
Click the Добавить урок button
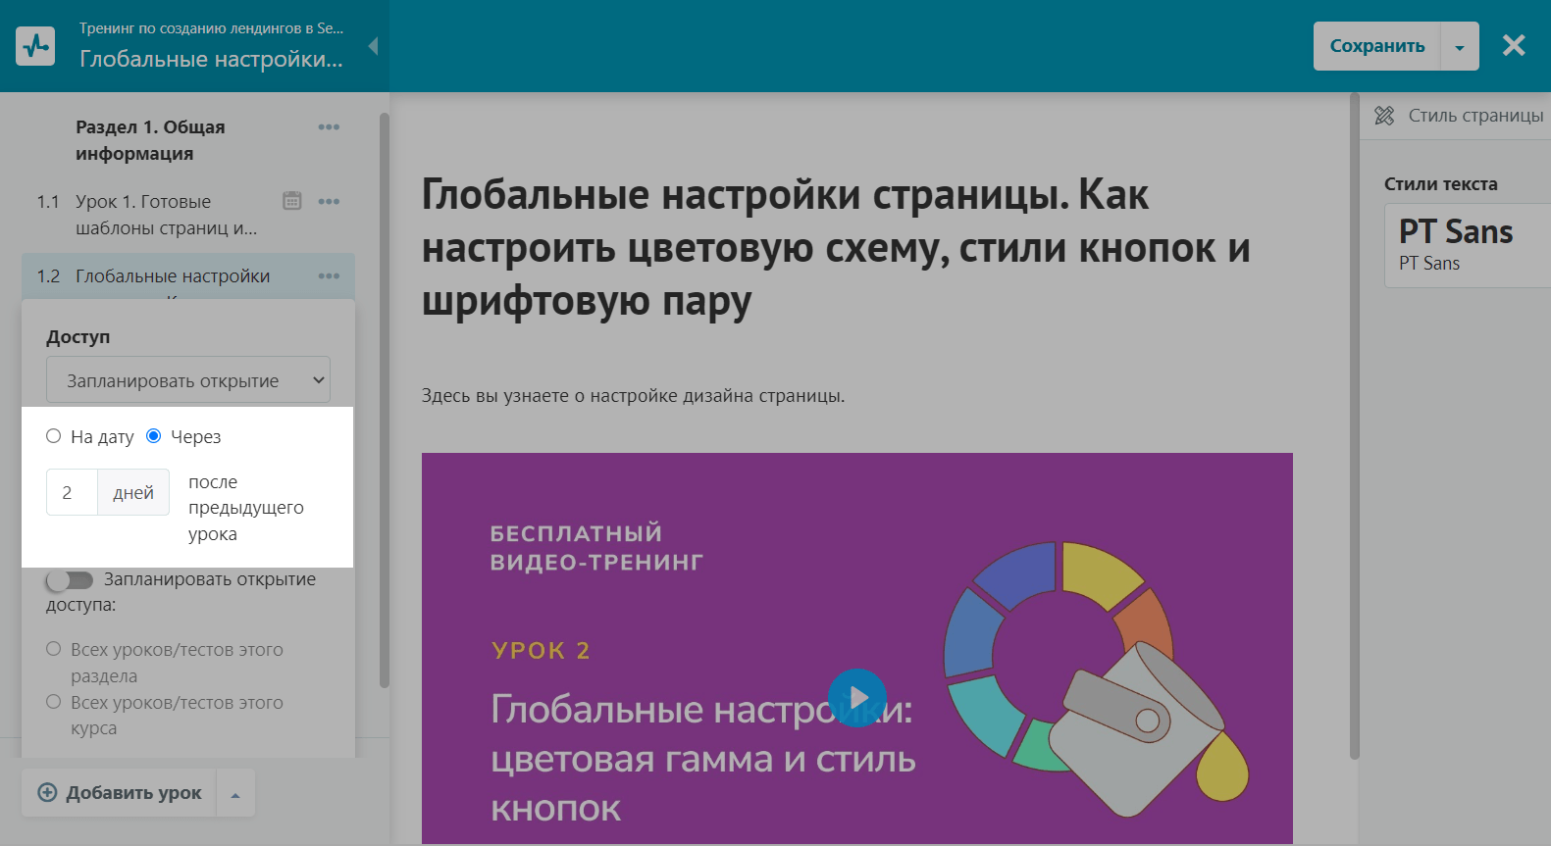point(120,793)
